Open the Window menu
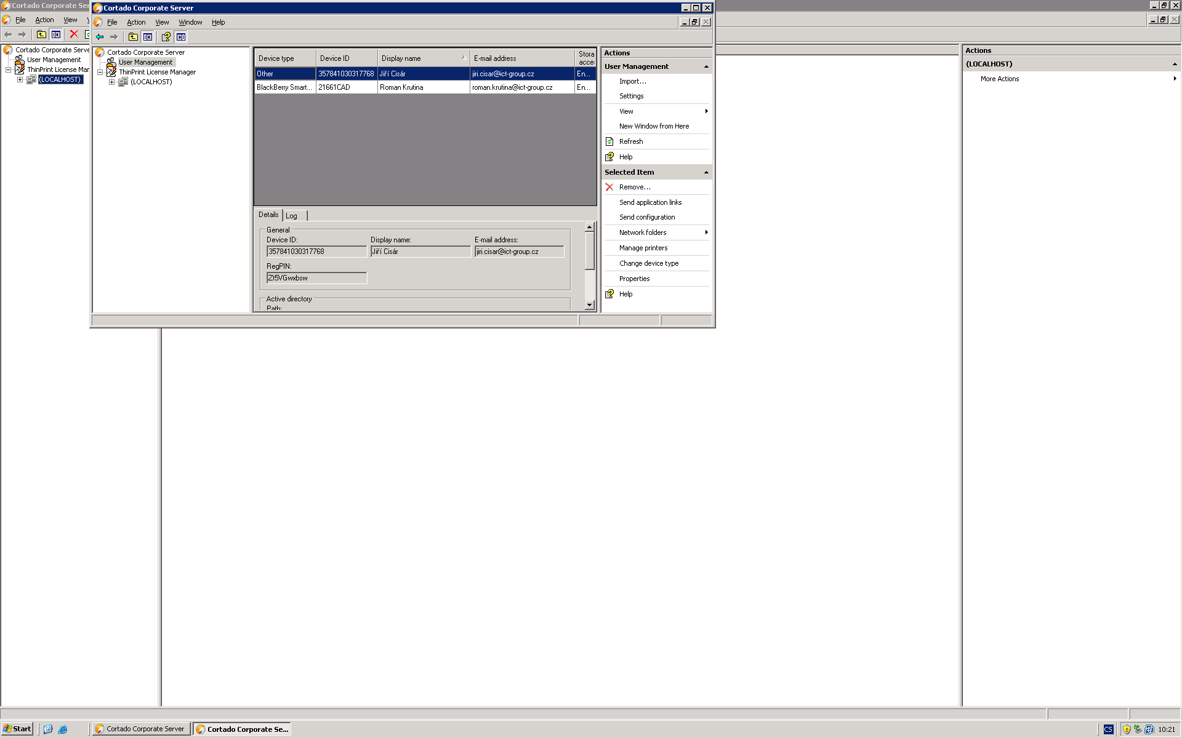Viewport: 1182px width, 738px height. coord(190,22)
